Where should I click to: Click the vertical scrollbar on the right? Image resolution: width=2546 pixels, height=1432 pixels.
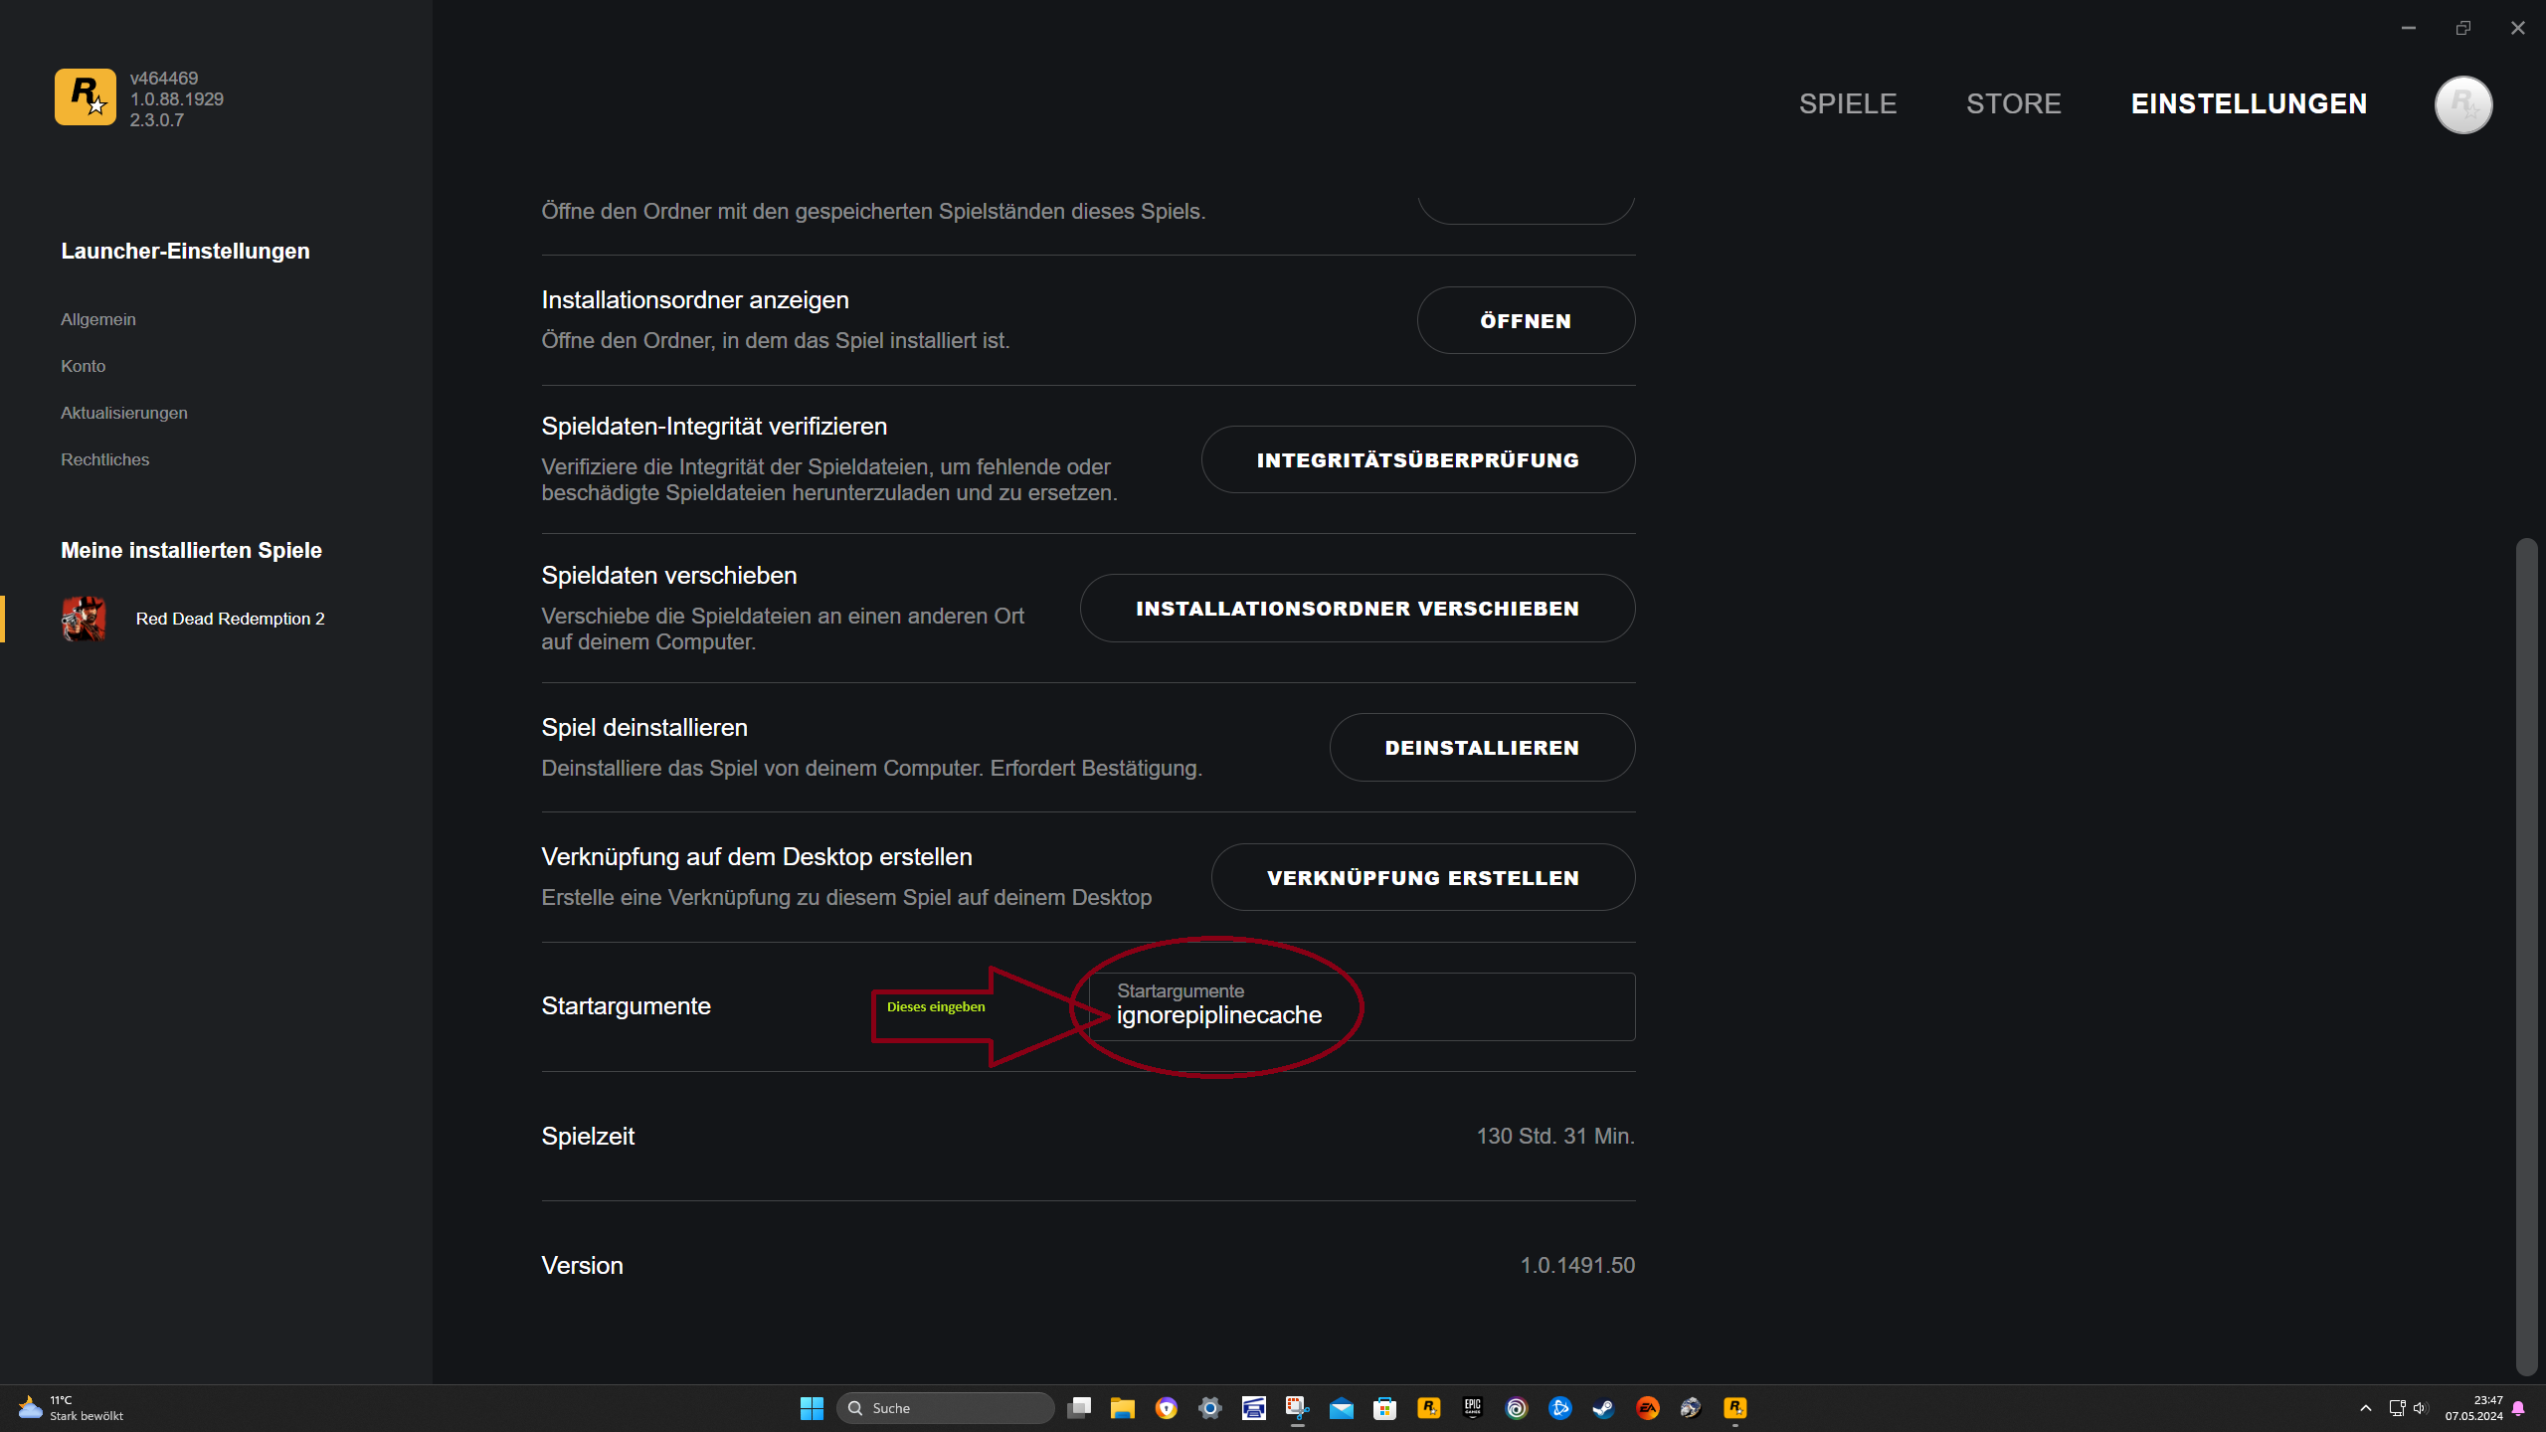point(2526,955)
